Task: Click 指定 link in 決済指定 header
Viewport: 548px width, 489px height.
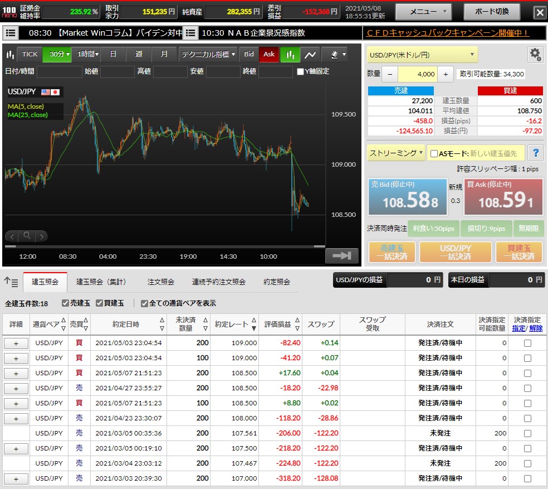Action: (518, 328)
